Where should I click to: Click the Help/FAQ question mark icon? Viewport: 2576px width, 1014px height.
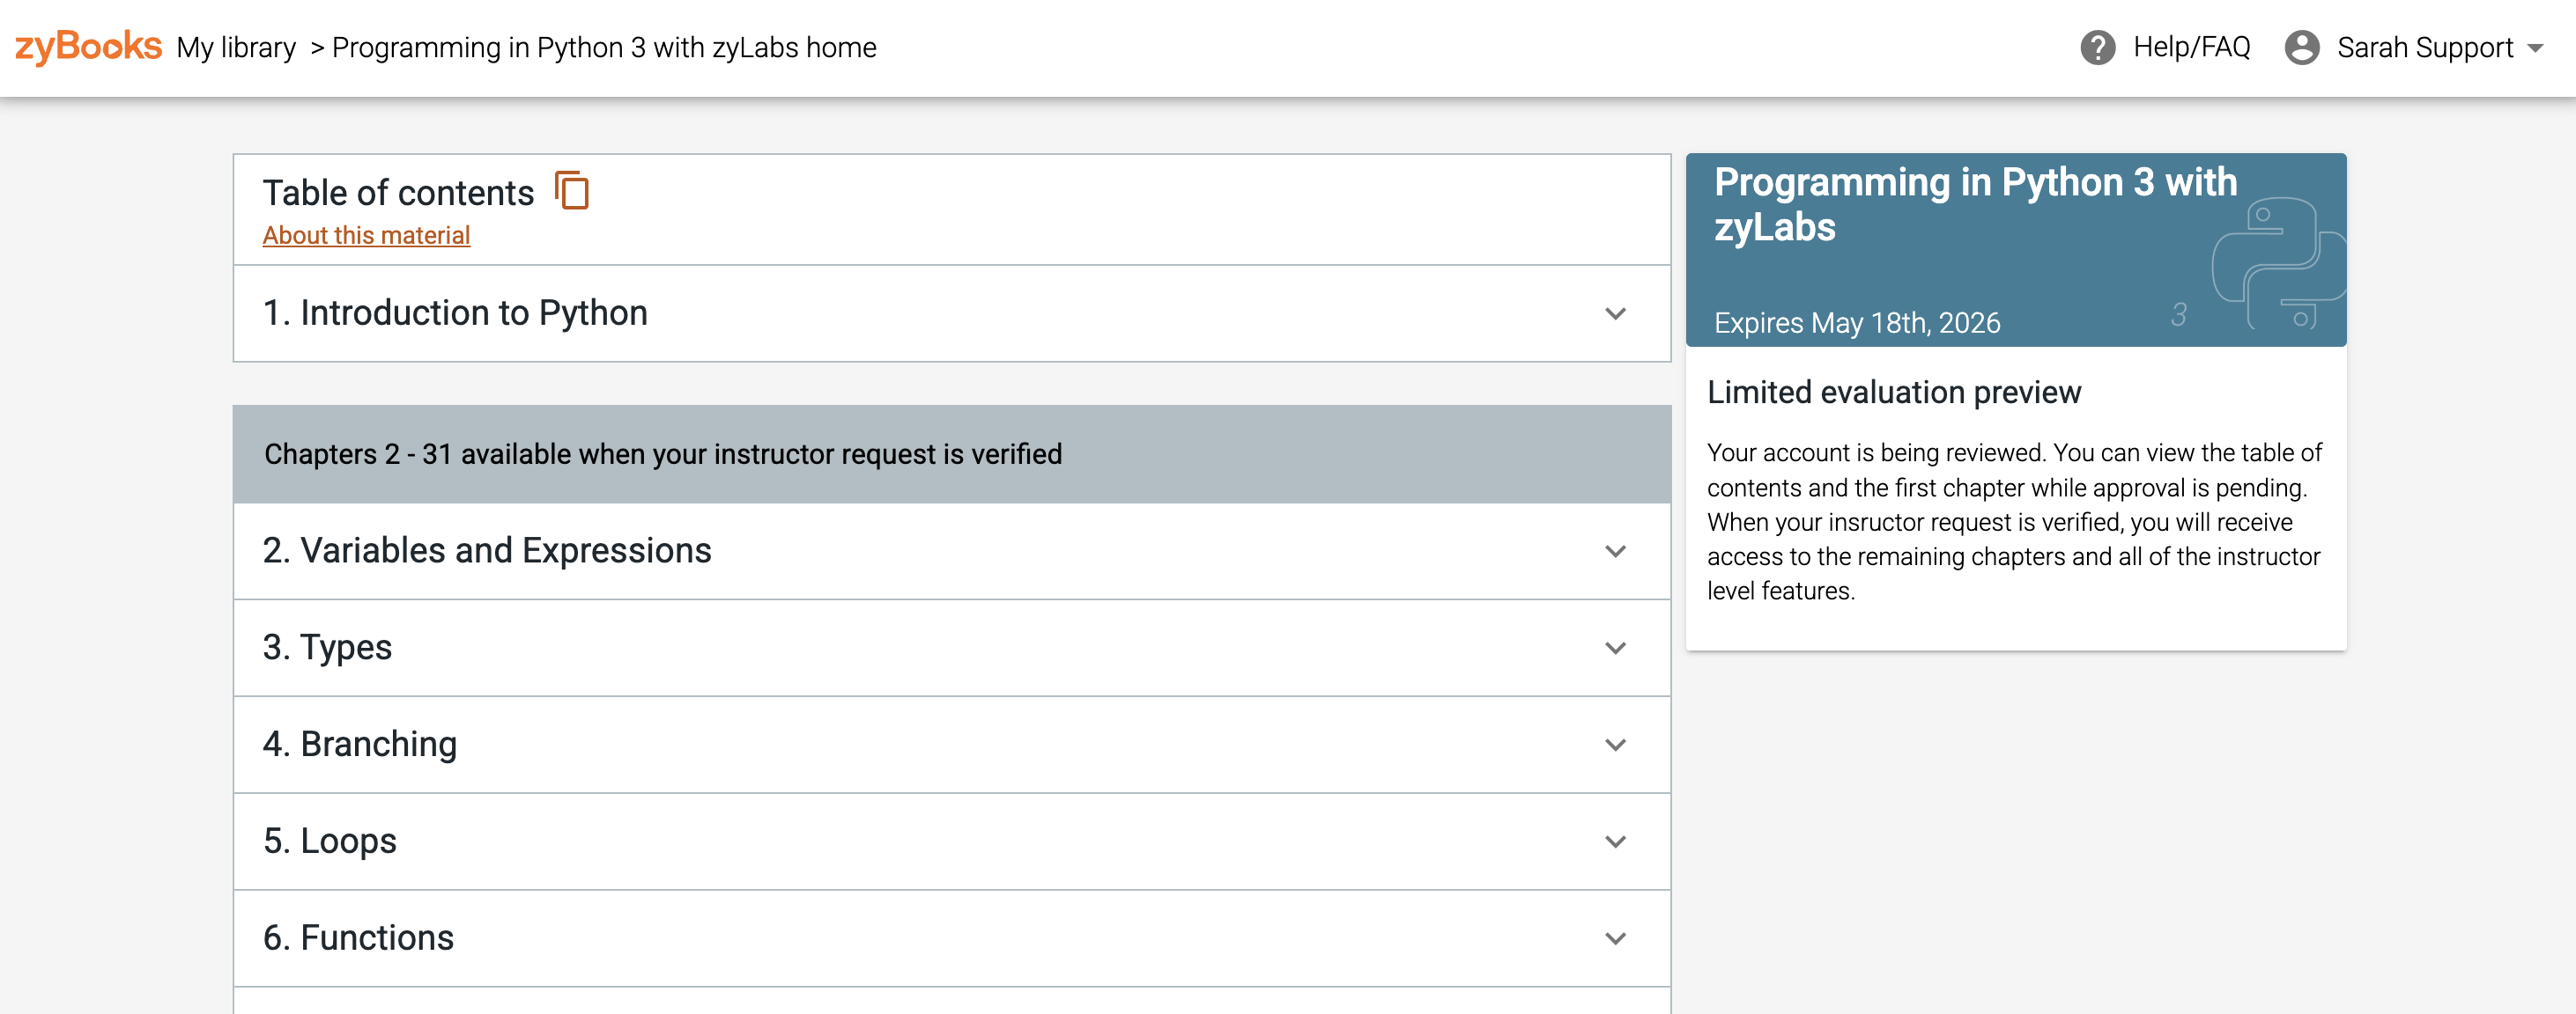point(2097,47)
